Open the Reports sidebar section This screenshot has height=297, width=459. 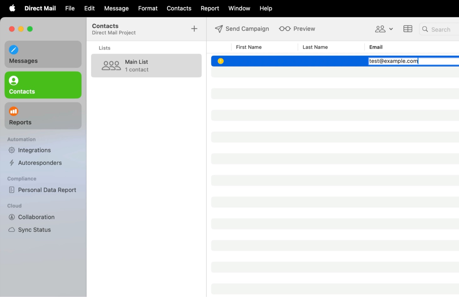pos(43,116)
